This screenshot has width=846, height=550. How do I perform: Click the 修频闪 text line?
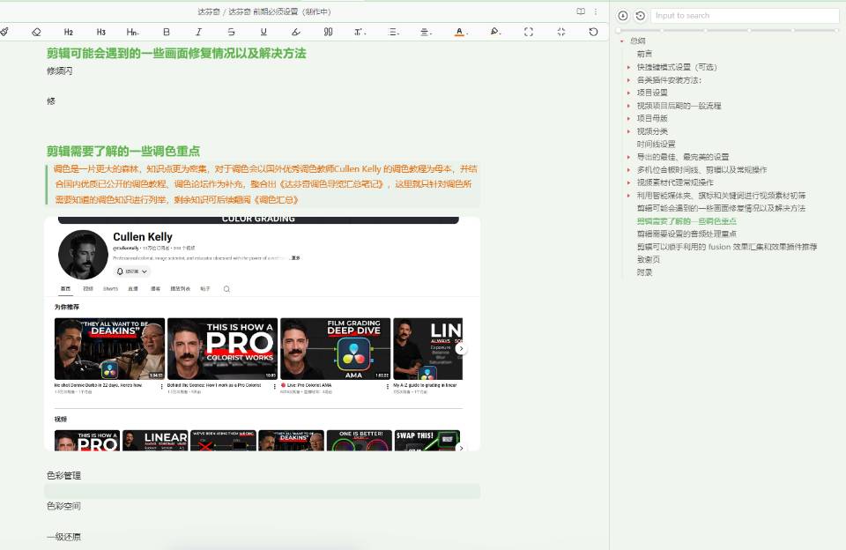click(x=59, y=71)
